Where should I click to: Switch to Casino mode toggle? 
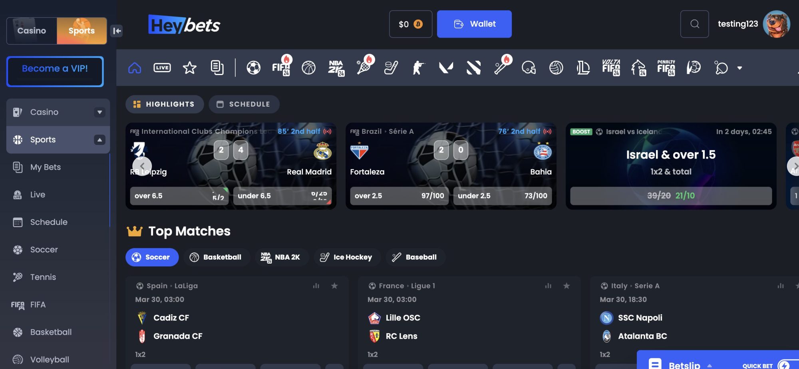click(x=32, y=31)
